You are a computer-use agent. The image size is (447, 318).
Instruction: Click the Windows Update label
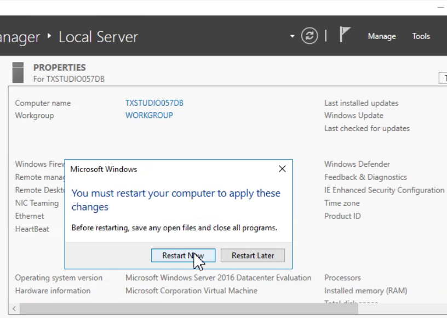click(x=354, y=116)
